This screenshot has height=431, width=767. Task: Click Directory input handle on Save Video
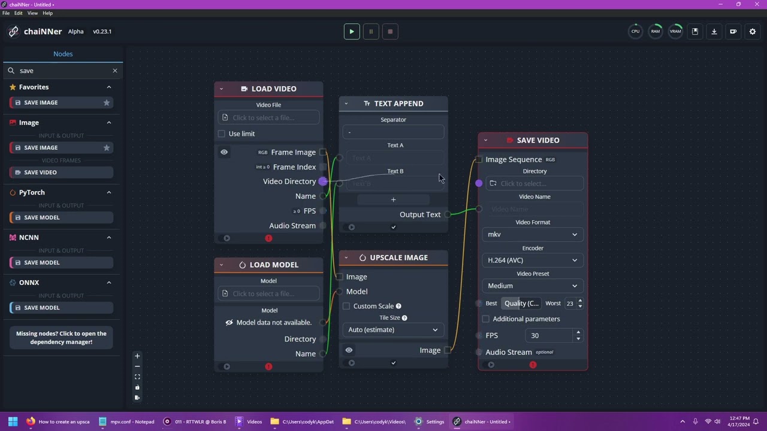click(479, 183)
